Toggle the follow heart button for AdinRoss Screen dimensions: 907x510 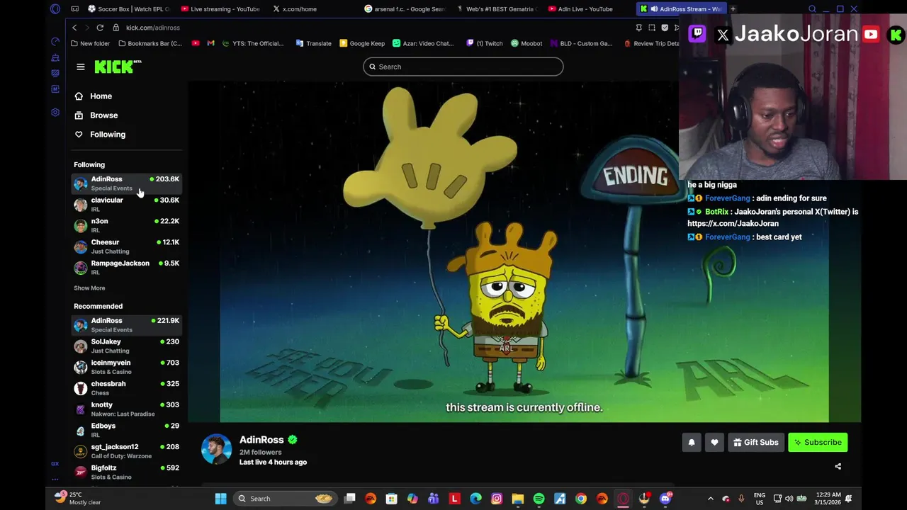click(714, 443)
